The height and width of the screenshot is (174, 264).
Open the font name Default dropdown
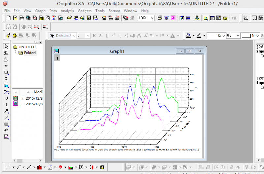pyautogui.click(x=74, y=36)
